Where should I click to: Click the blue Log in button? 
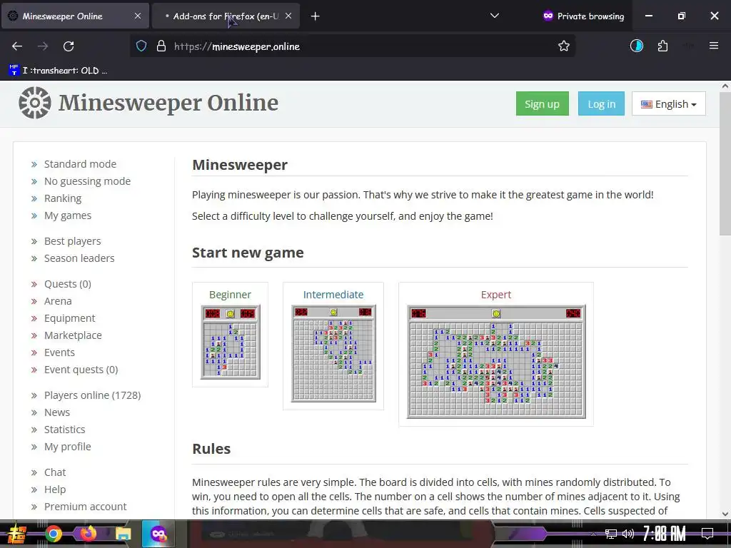pyautogui.click(x=601, y=103)
